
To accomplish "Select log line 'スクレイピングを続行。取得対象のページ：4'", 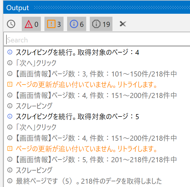I will click(x=78, y=52).
